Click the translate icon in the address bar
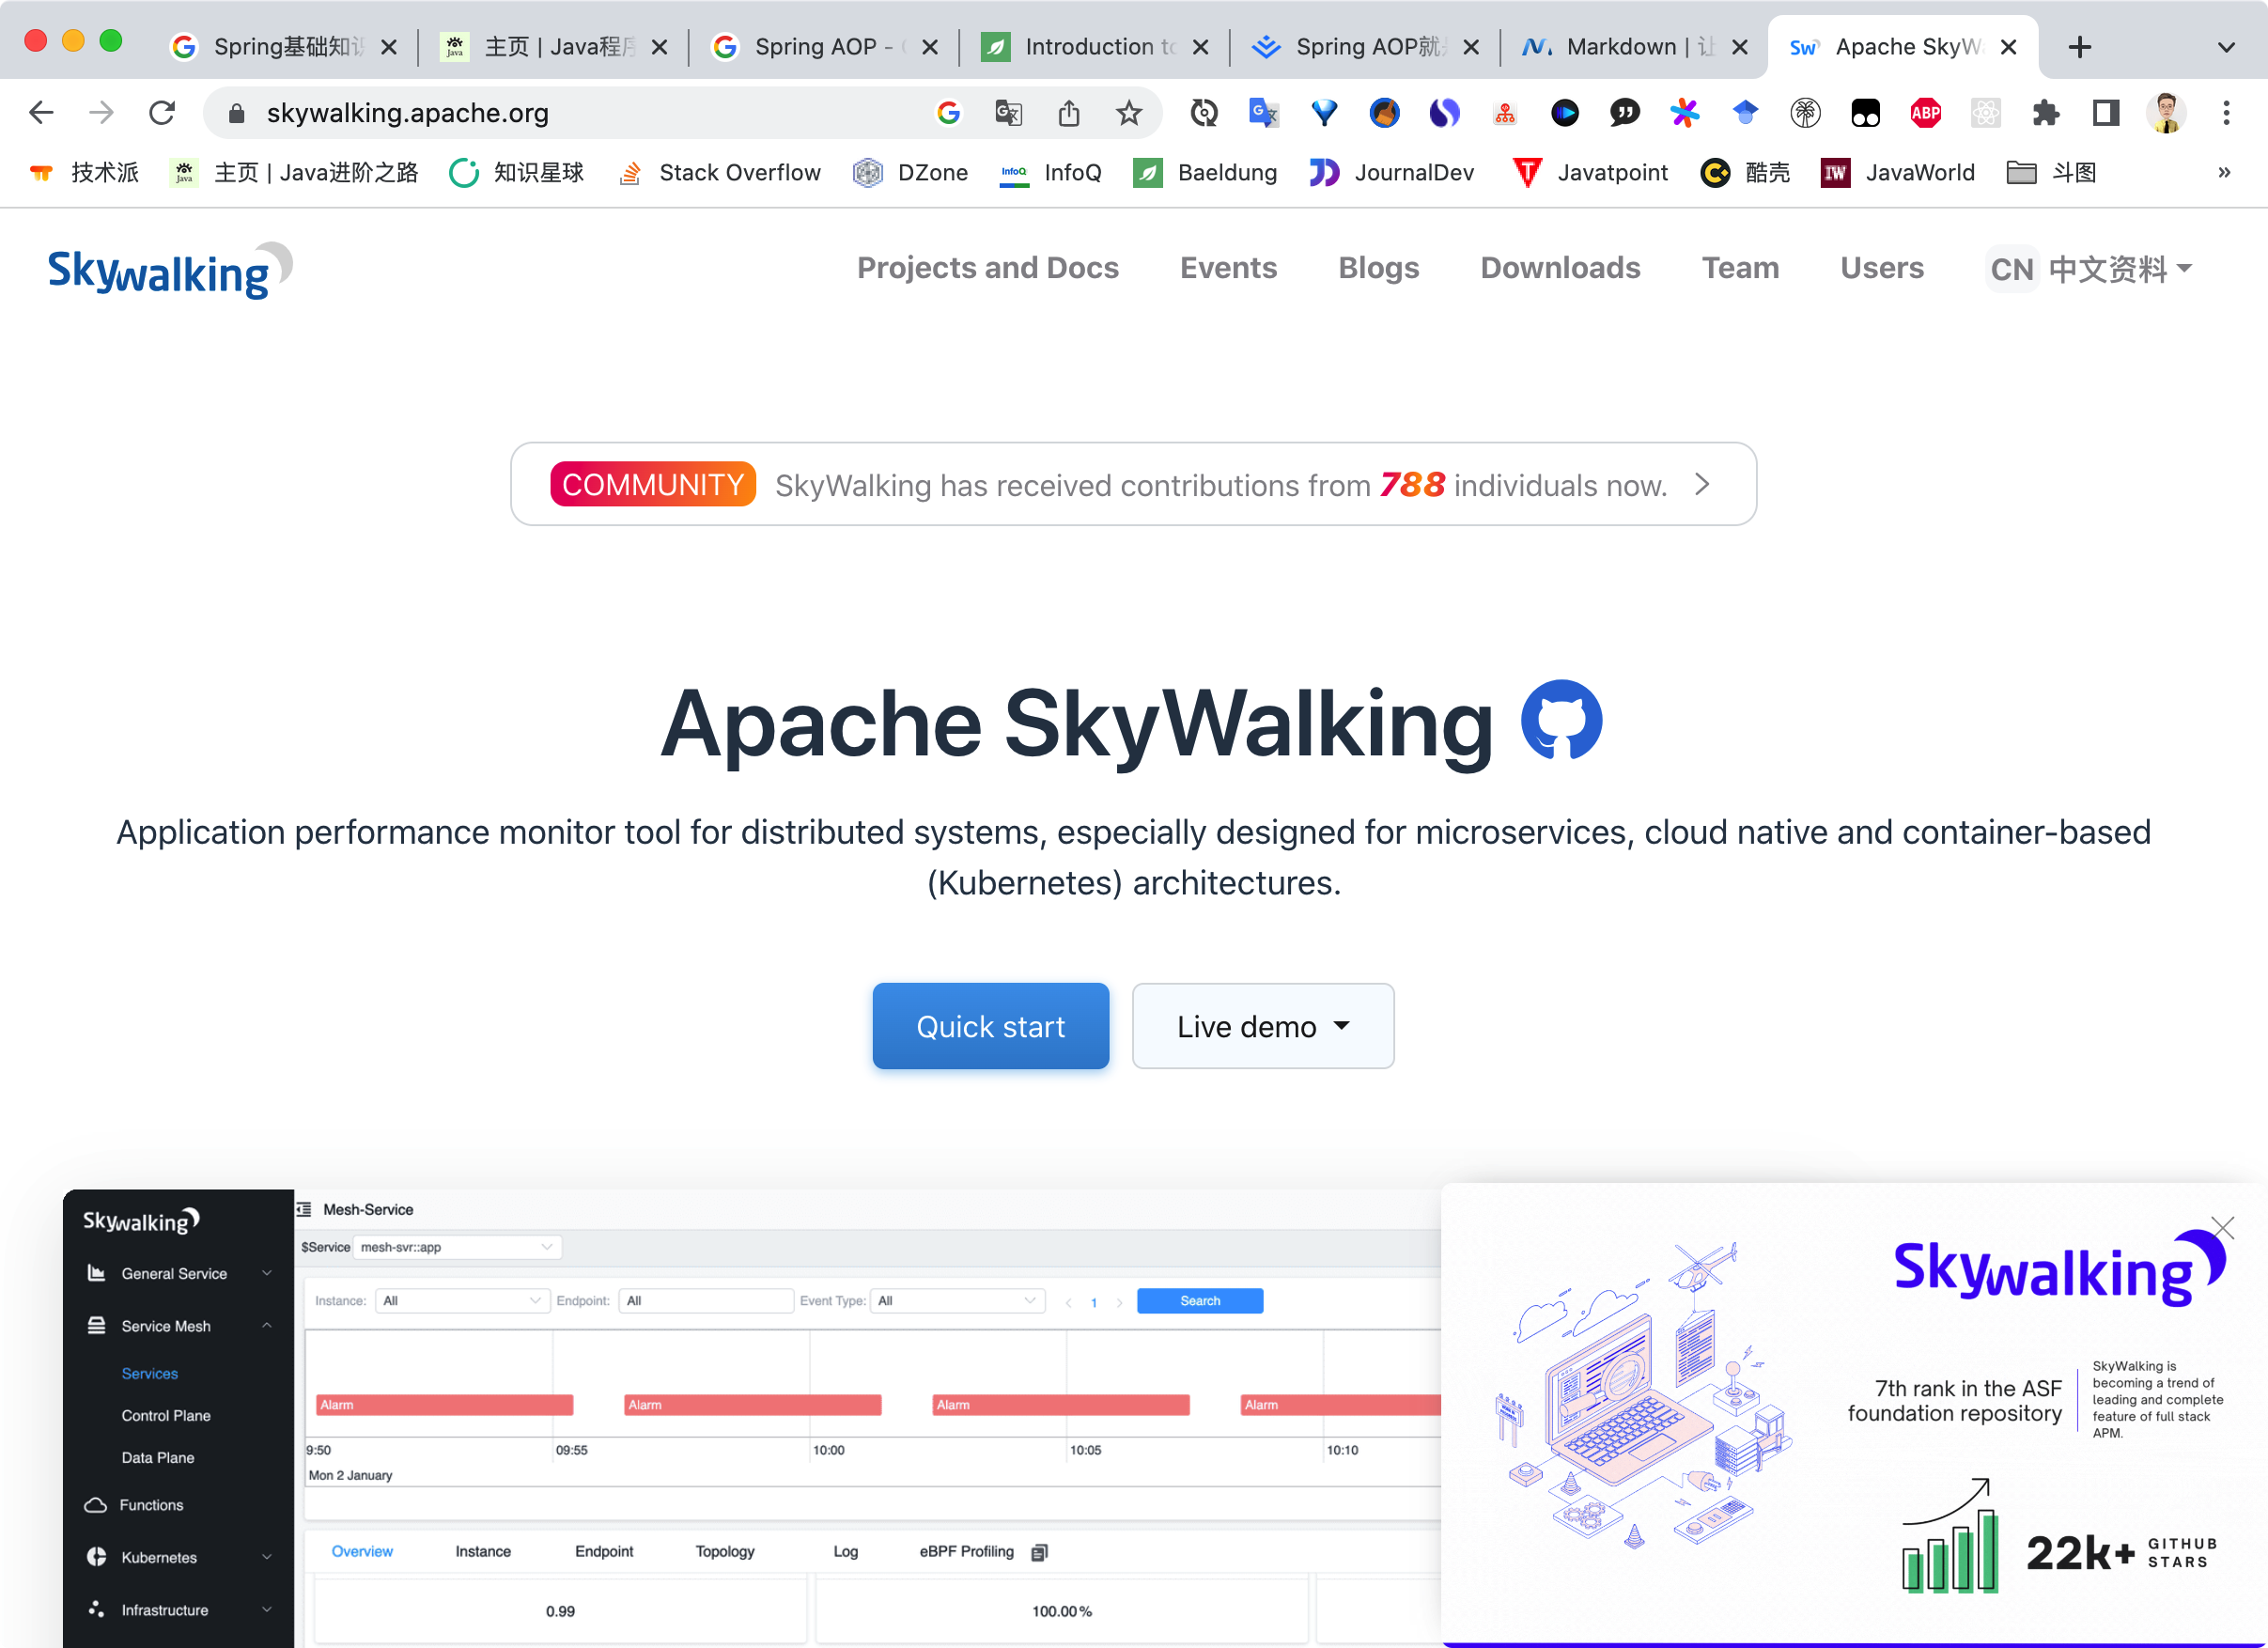Screen dimensions: 2268x1648 [x=1009, y=113]
